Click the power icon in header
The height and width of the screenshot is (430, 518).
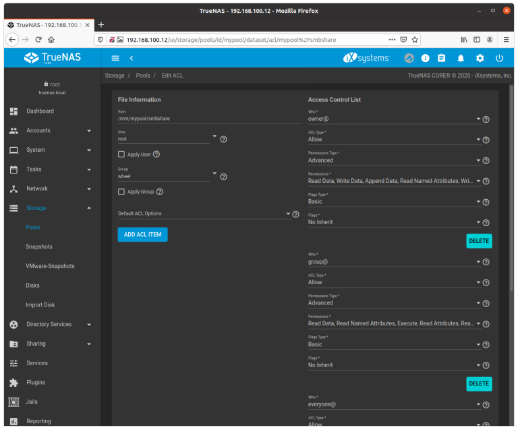pos(500,58)
